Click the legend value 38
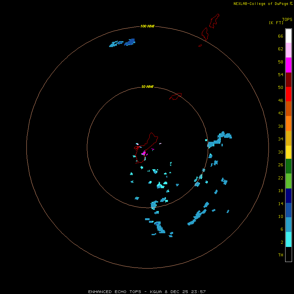The height and width of the screenshot is (294, 294). [281, 126]
